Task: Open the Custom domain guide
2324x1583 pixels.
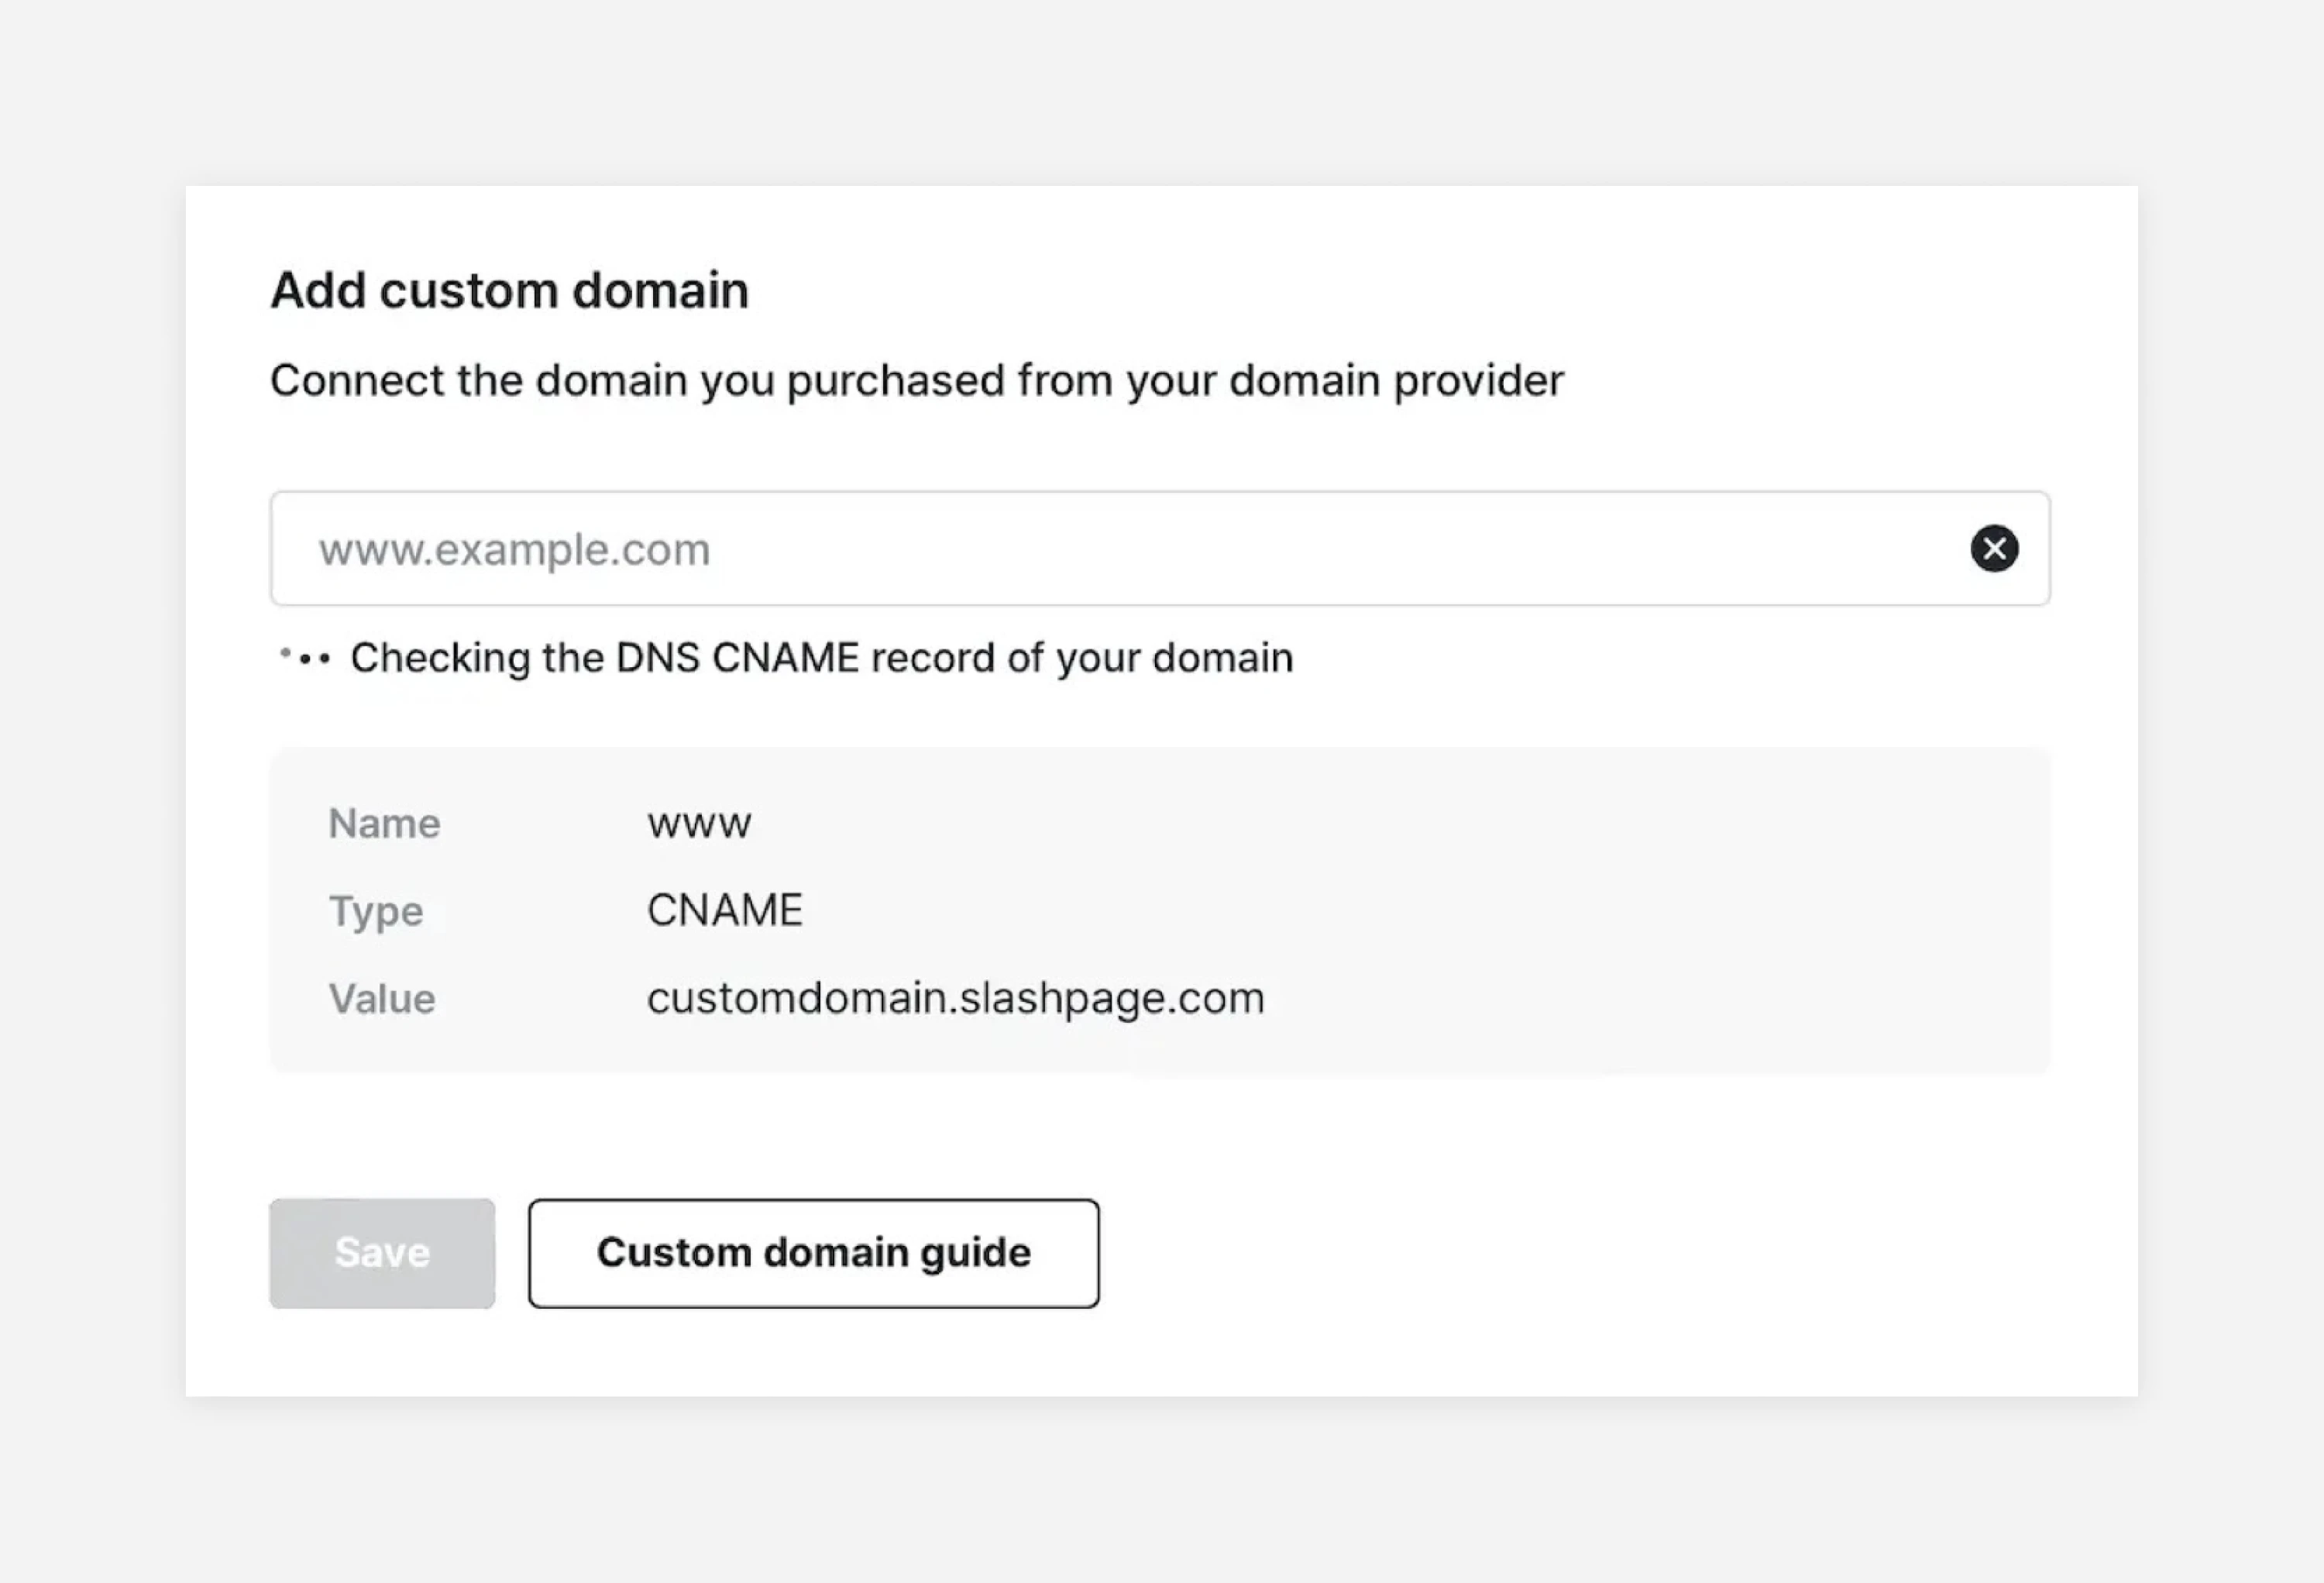Action: (x=814, y=1253)
